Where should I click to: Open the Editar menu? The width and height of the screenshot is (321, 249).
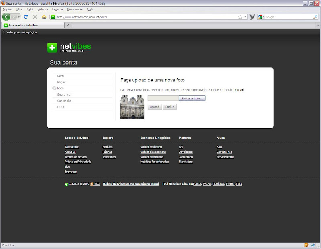(19, 9)
